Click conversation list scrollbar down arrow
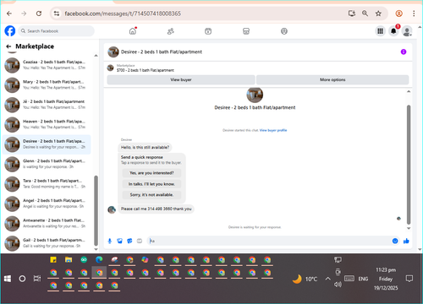The width and height of the screenshot is (423, 304). coord(96,249)
